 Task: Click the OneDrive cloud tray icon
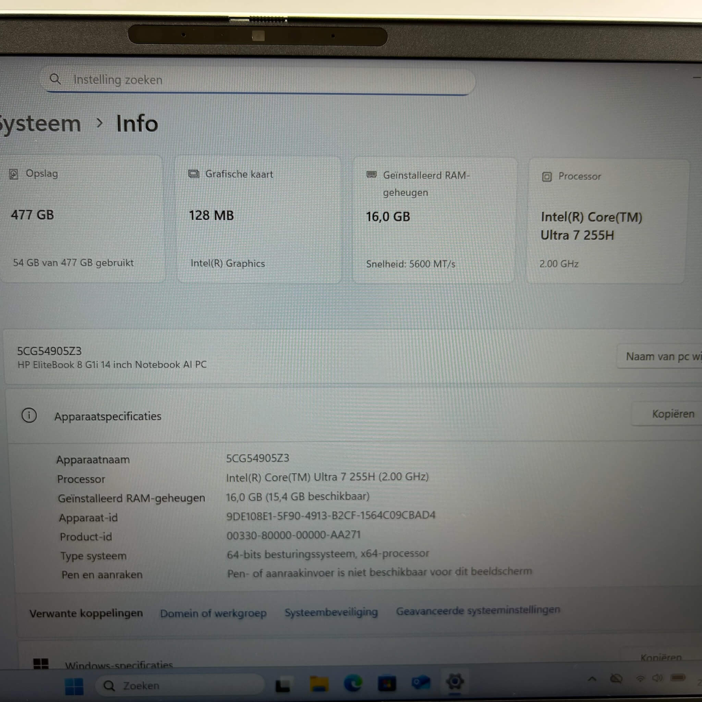616,678
